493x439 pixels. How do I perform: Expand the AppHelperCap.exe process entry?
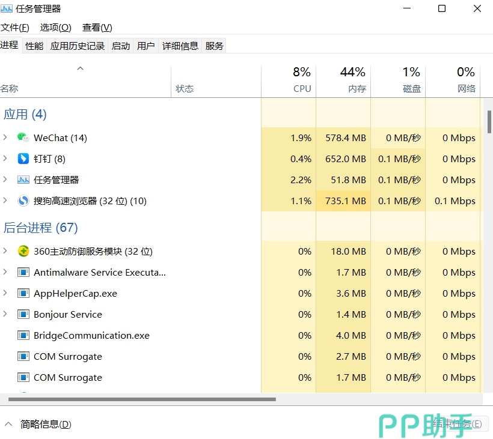[x=5, y=293]
